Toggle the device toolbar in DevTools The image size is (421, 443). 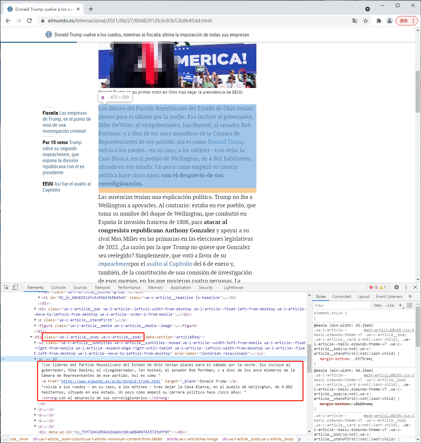point(15,287)
